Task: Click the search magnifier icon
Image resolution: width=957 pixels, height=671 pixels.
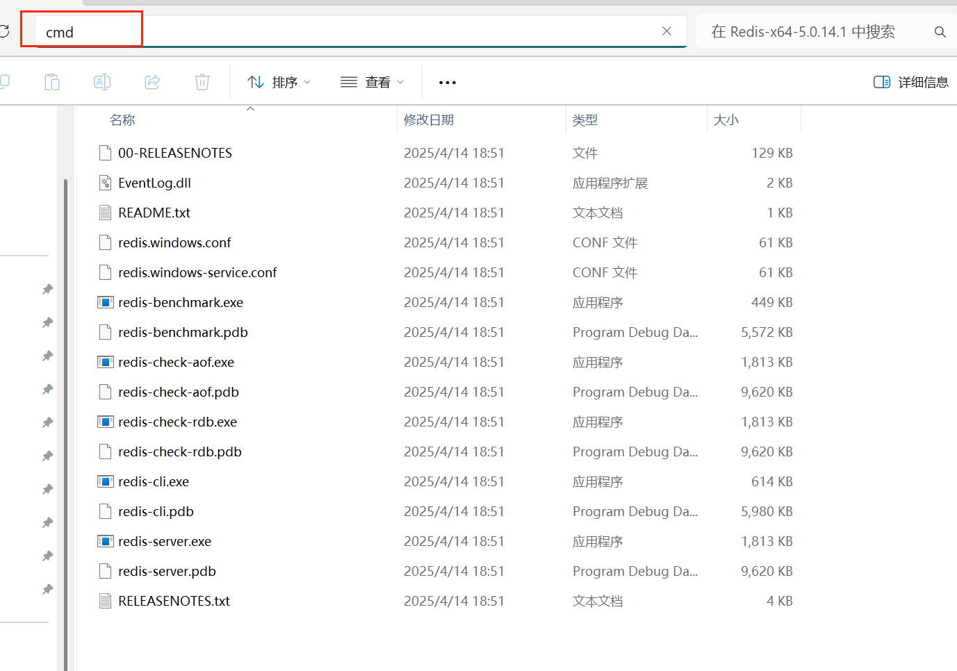Action: pyautogui.click(x=940, y=32)
